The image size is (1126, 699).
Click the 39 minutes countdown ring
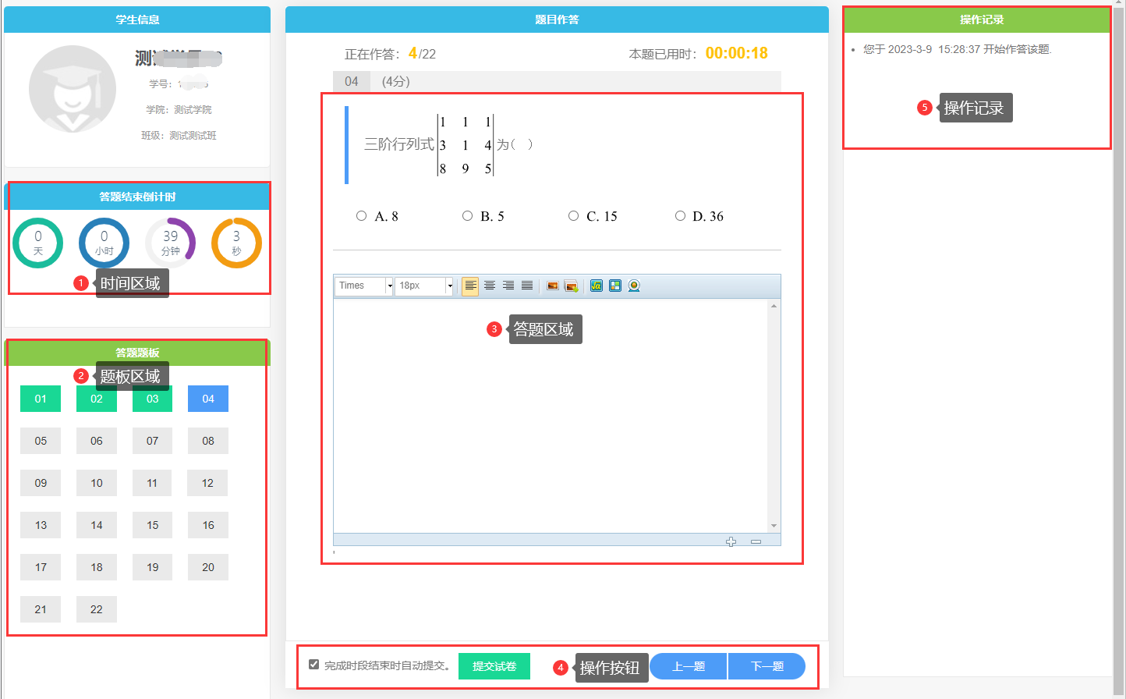coord(170,243)
